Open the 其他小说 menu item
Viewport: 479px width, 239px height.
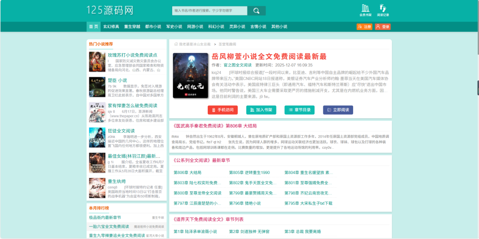pyautogui.click(x=279, y=27)
